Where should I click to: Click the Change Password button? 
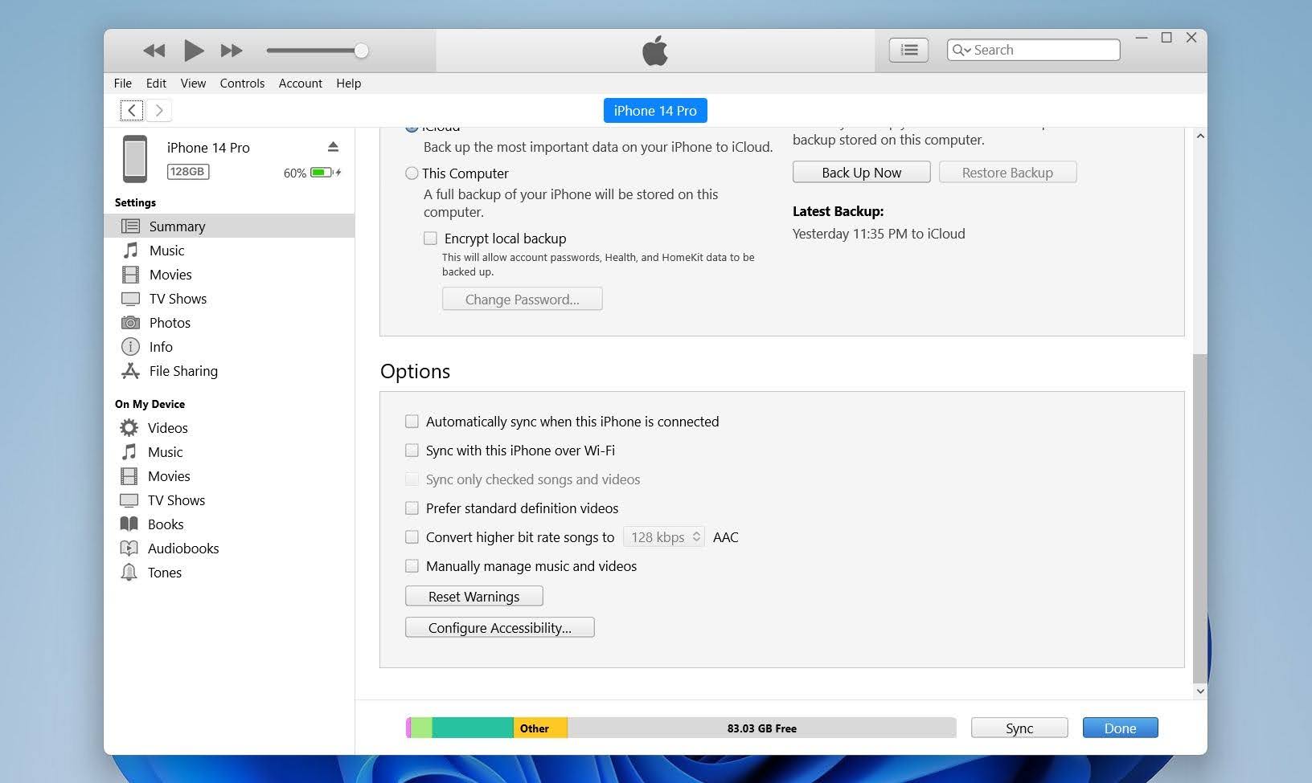click(522, 300)
